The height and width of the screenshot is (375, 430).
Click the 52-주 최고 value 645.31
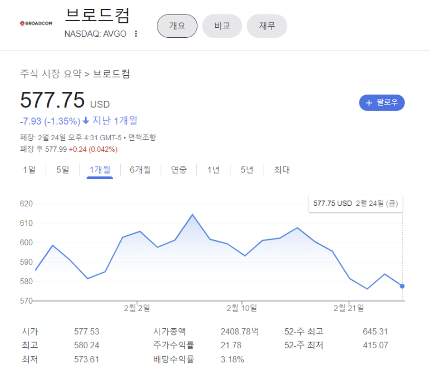(x=375, y=332)
